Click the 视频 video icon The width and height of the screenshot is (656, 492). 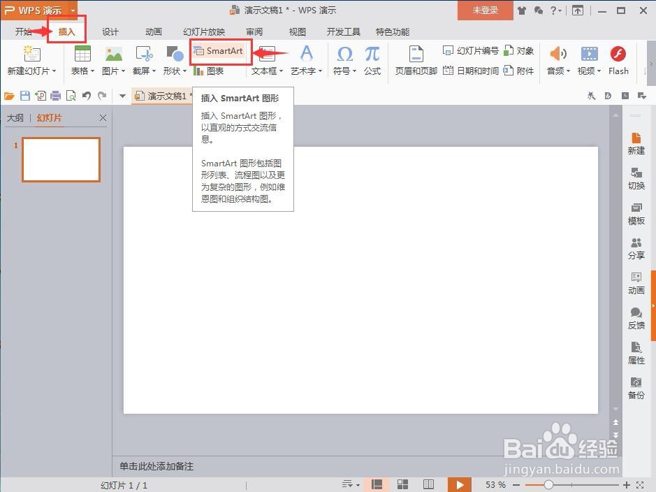coord(589,54)
